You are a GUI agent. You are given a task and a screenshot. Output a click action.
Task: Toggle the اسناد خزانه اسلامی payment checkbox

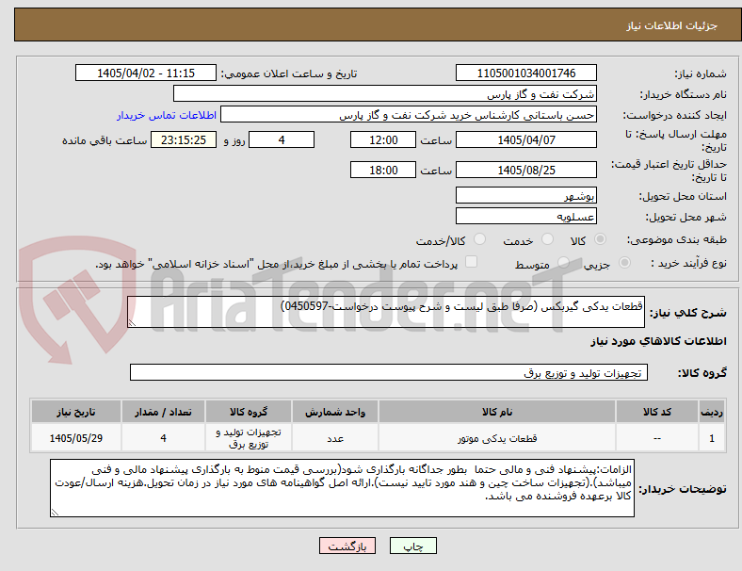point(472,262)
